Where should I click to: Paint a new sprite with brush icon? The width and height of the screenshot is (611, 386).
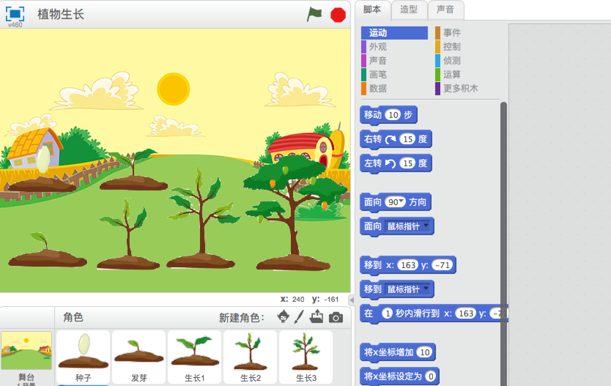[x=299, y=317]
